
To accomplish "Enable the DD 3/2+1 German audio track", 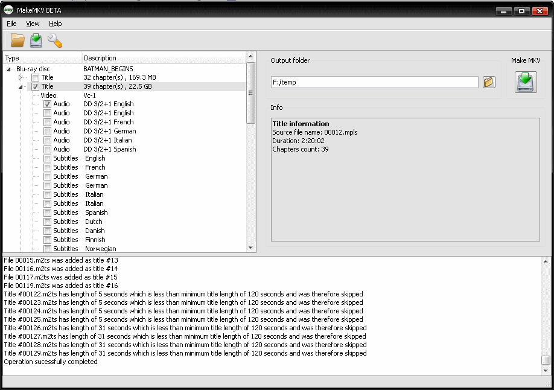I will point(47,131).
